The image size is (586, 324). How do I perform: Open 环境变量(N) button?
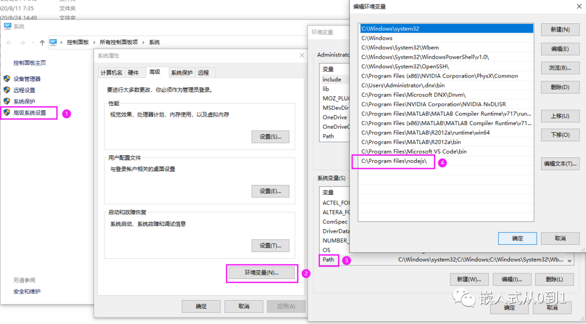[262, 273]
